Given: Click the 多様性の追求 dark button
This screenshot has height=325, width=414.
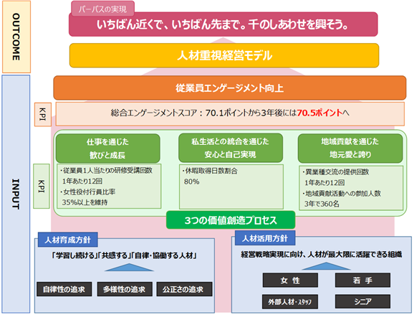Looking at the screenshot, I should 125,289.
